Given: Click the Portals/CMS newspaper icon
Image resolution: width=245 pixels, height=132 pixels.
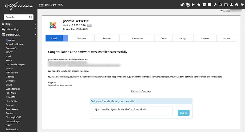Looking at the screenshot, I should click(x=3, y=35).
